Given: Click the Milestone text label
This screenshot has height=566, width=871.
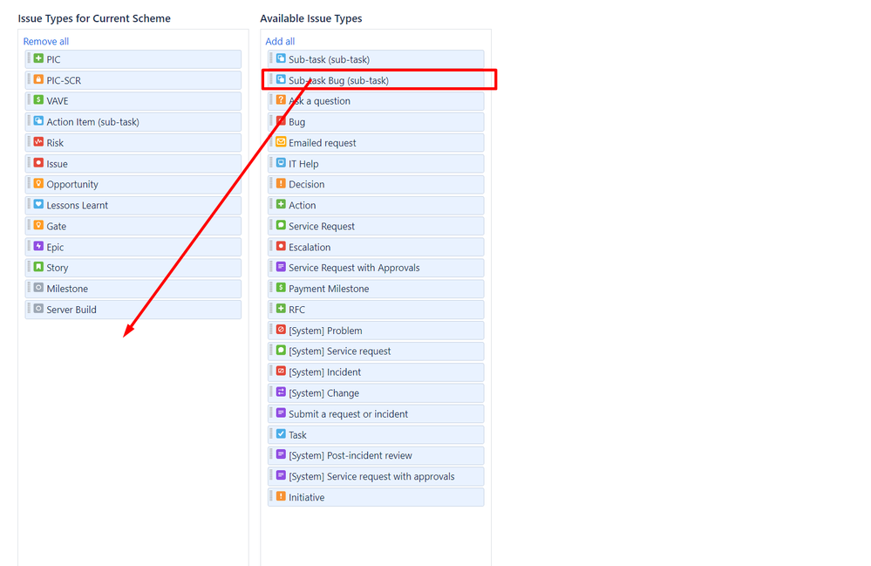Looking at the screenshot, I should [x=67, y=289].
